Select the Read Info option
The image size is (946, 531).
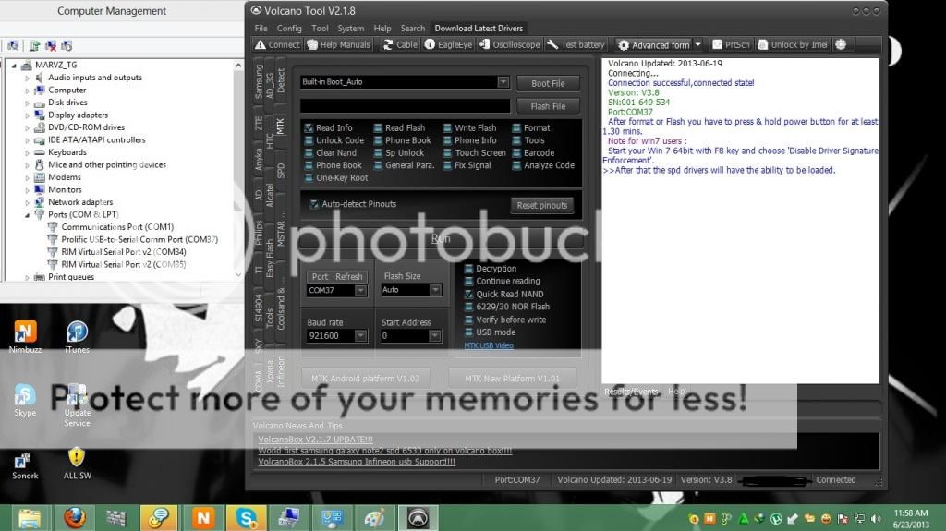pyautogui.click(x=328, y=128)
